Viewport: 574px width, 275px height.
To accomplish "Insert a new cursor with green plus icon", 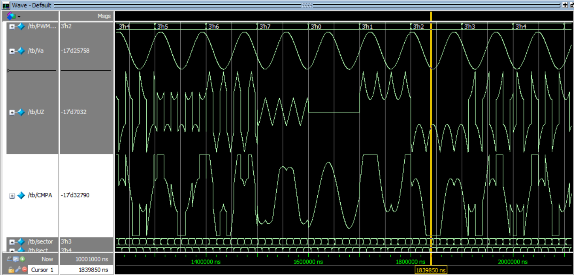I will point(22,259).
